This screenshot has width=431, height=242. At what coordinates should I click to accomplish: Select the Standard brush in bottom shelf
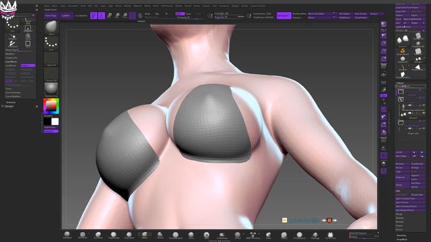[x=67, y=235]
